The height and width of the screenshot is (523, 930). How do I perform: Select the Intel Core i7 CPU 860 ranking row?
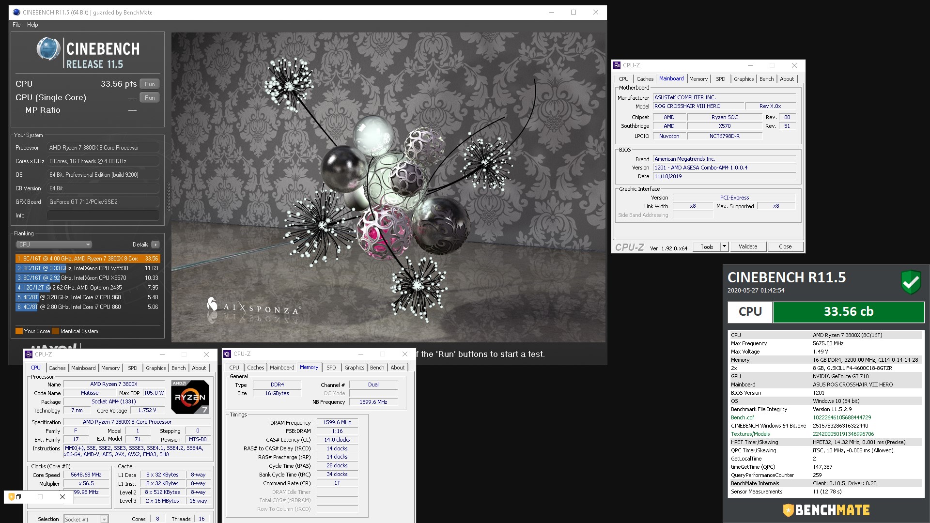88,307
